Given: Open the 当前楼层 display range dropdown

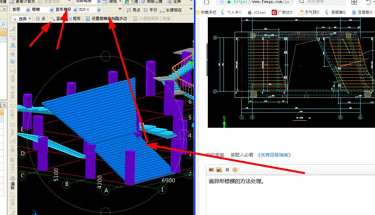Looking at the screenshot, I should [99, 1].
